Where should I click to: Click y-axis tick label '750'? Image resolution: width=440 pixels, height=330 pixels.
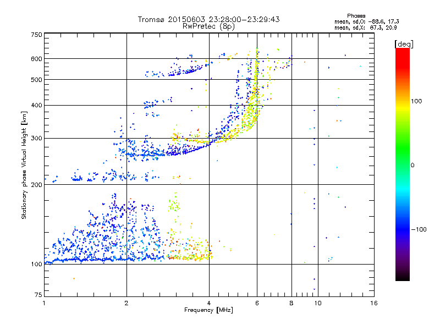tap(36, 35)
